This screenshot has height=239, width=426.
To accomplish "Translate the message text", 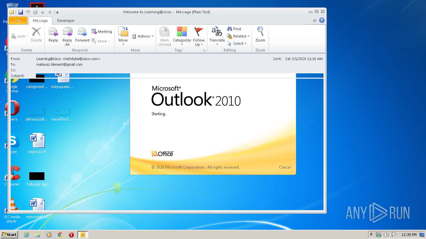I will pyautogui.click(x=217, y=37).
